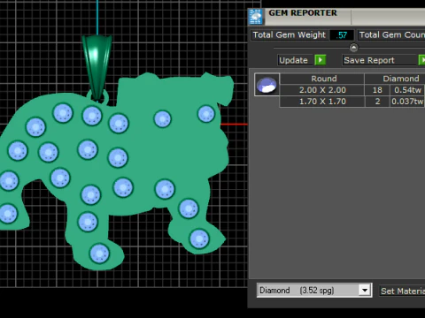The width and height of the screenshot is (425, 318).
Task: Click the count cell showing 2
Action: (377, 102)
